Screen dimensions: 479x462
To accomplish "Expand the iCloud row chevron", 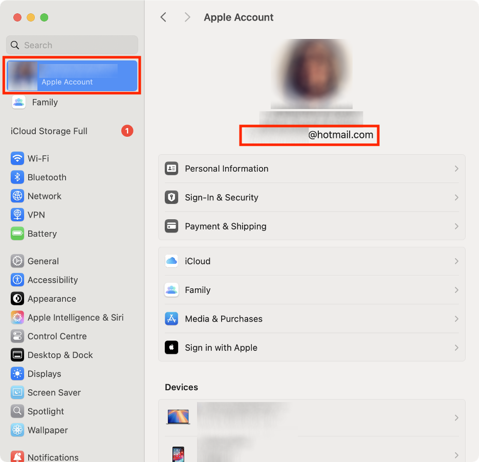I will (x=456, y=261).
